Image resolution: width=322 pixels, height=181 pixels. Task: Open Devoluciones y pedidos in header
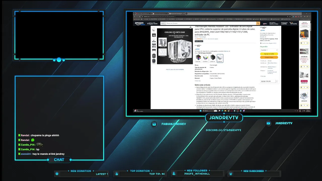pos(284,23)
